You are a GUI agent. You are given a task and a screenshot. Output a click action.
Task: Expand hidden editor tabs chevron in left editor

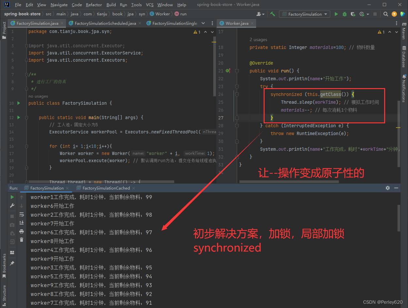point(203,23)
